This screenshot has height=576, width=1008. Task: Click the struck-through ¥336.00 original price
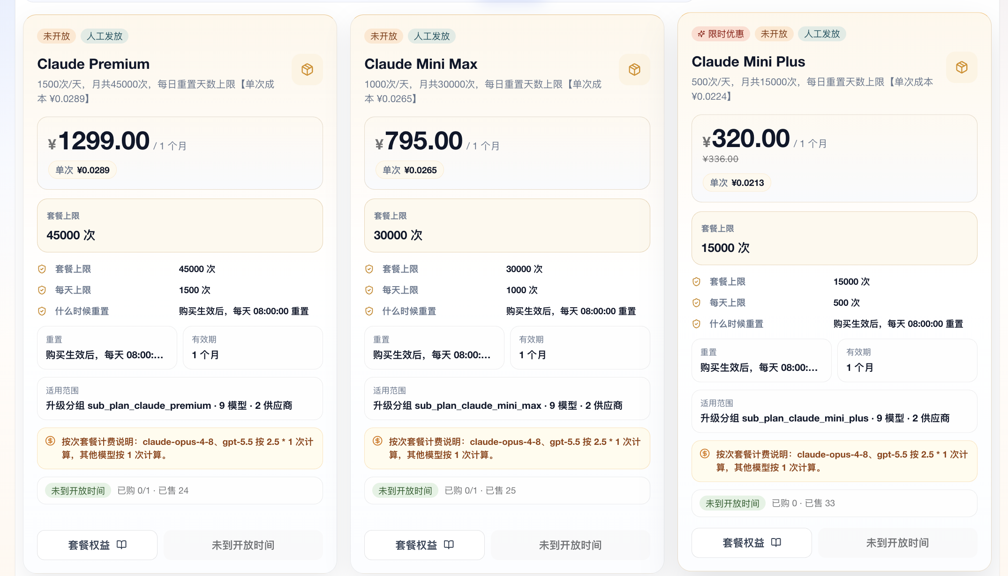pos(721,159)
